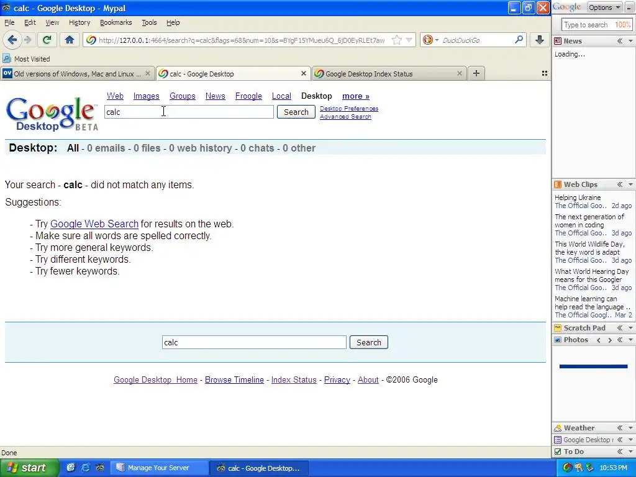Click the top search box containing calc

(189, 112)
